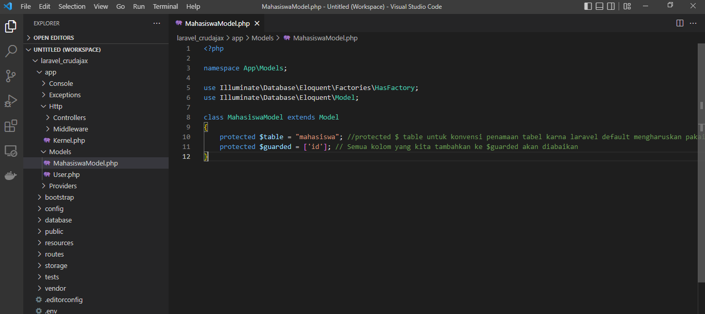Toggle the Panel visibility icon
Image resolution: width=705 pixels, height=314 pixels.
[599, 6]
